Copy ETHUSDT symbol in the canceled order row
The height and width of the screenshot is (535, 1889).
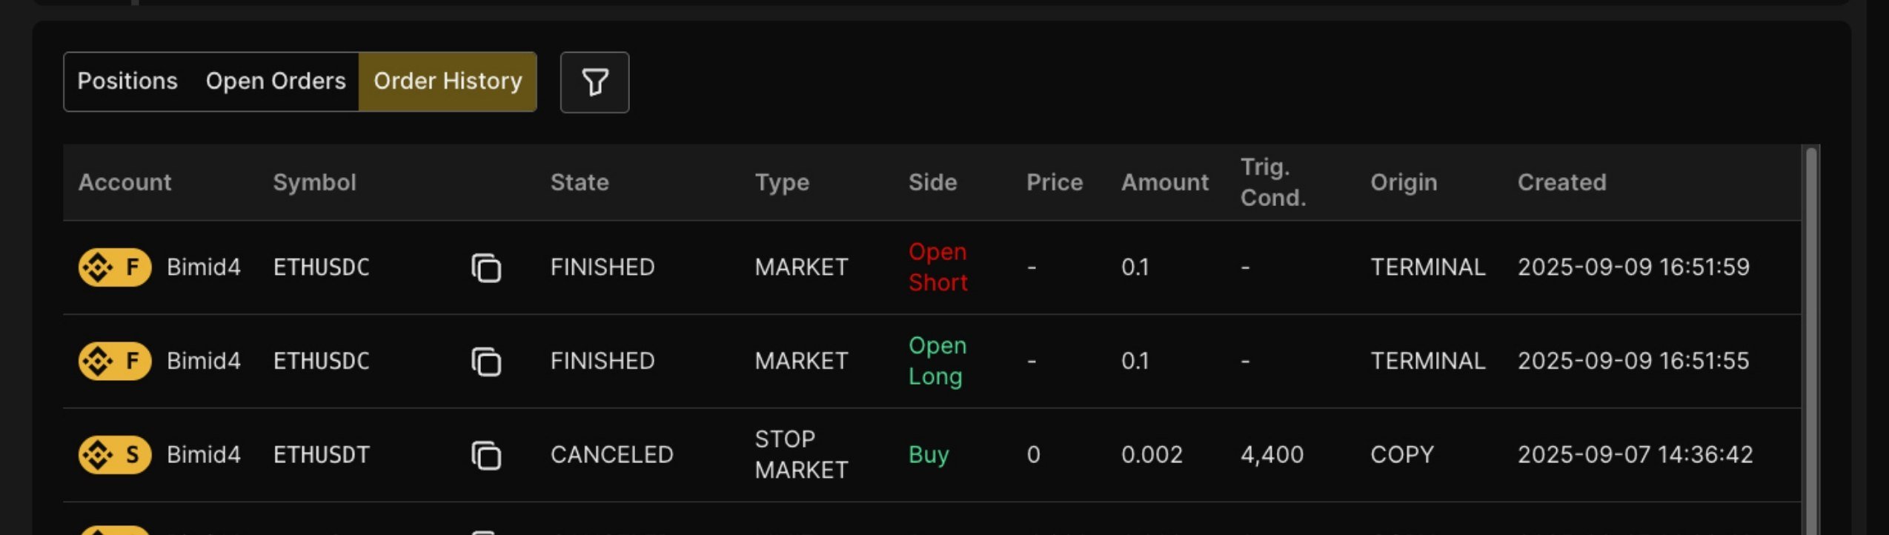(x=486, y=455)
